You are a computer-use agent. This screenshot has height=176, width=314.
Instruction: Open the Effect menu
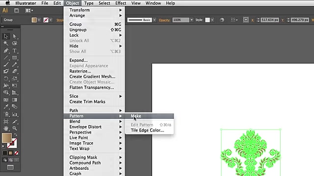(121, 3)
